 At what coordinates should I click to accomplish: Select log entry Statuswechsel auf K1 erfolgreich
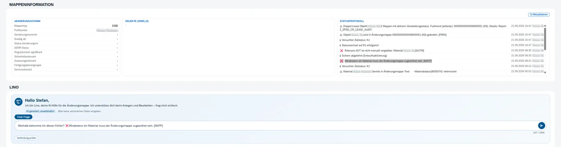click(x=360, y=45)
